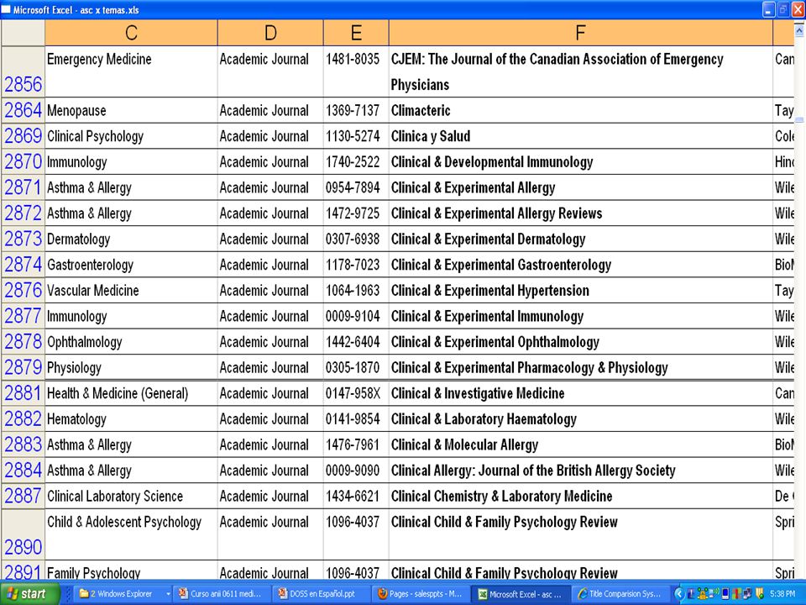
Task: Select column D header
Action: (270, 33)
